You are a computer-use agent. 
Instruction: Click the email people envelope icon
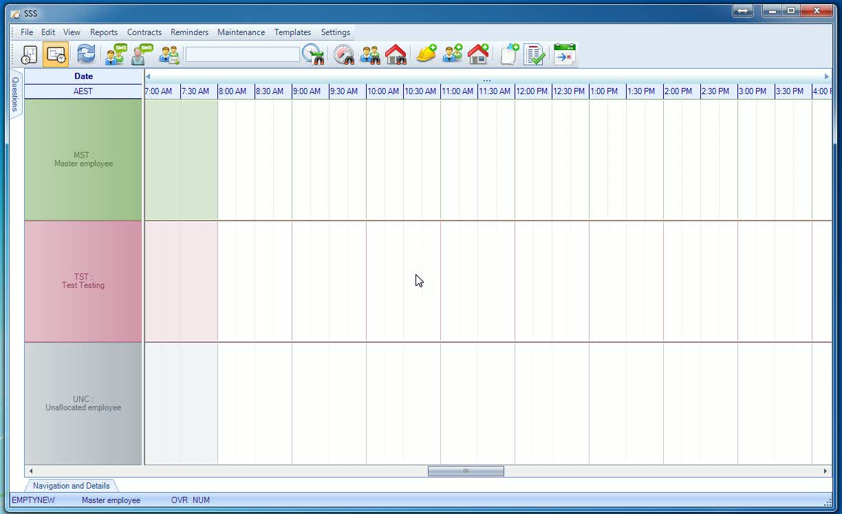click(x=169, y=54)
